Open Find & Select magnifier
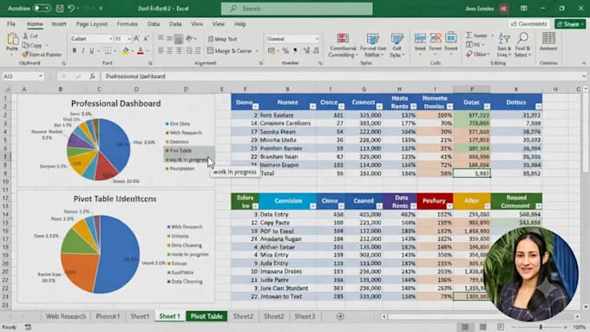Image resolution: width=590 pixels, height=332 pixels. click(522, 45)
